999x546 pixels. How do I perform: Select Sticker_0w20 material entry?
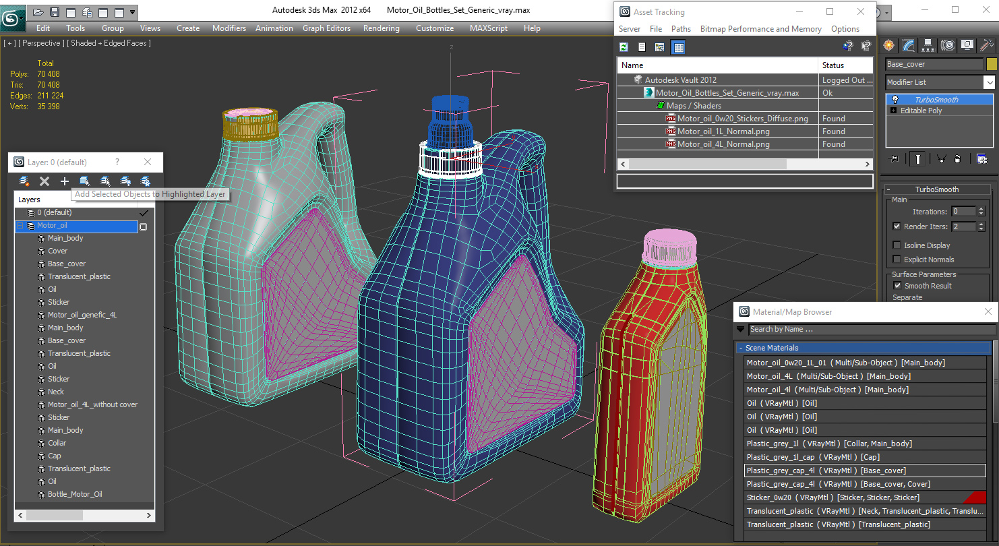866,497
